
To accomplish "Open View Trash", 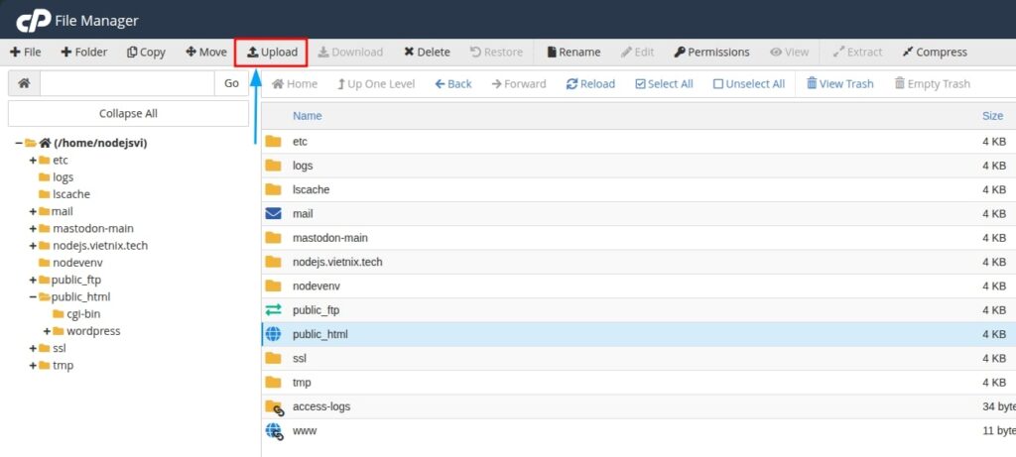I will (x=839, y=84).
